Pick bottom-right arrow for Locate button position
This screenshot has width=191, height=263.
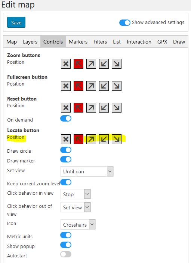tap(117, 139)
